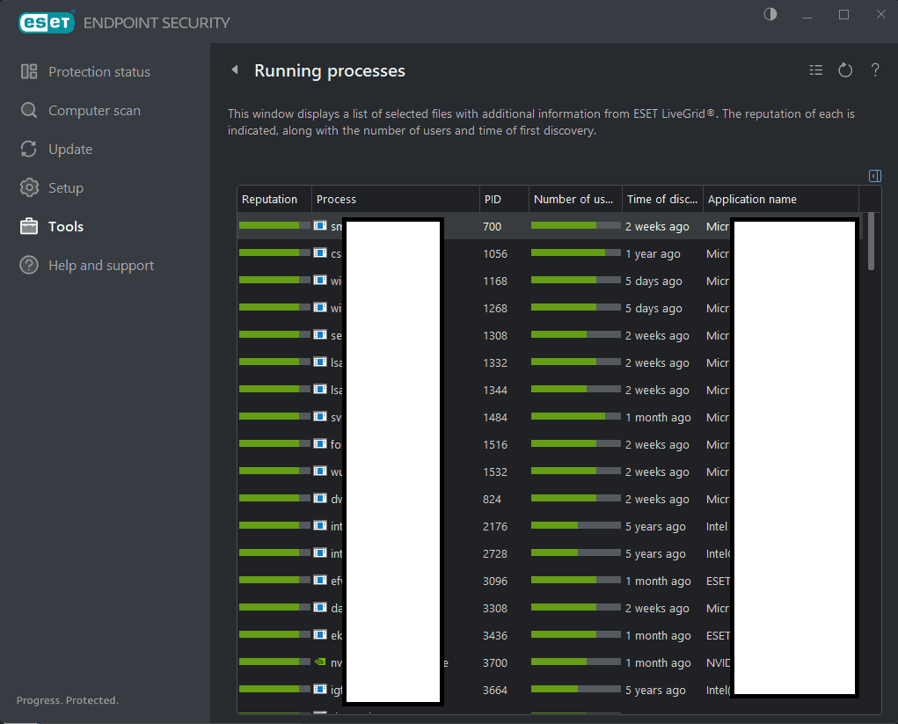The width and height of the screenshot is (898, 724).
Task: Click the process icon in PID 2176 row
Action: (x=320, y=525)
